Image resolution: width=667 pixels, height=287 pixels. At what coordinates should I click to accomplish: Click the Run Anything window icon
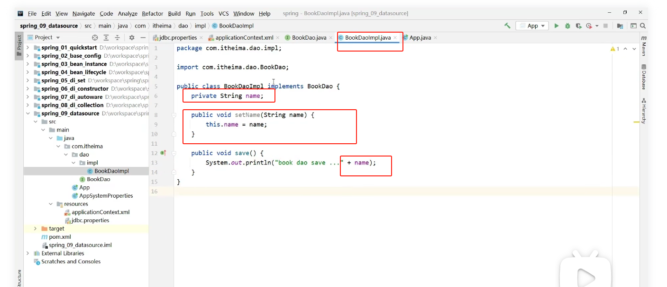coord(633,26)
